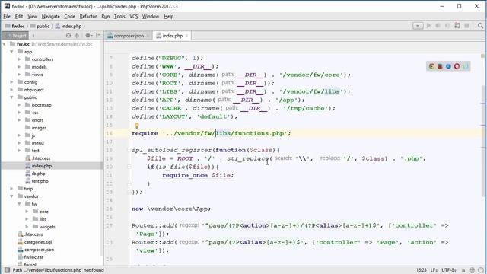This screenshot has height=274, width=487.
Task: Collapse the fw.loc root folder
Action: point(5,44)
